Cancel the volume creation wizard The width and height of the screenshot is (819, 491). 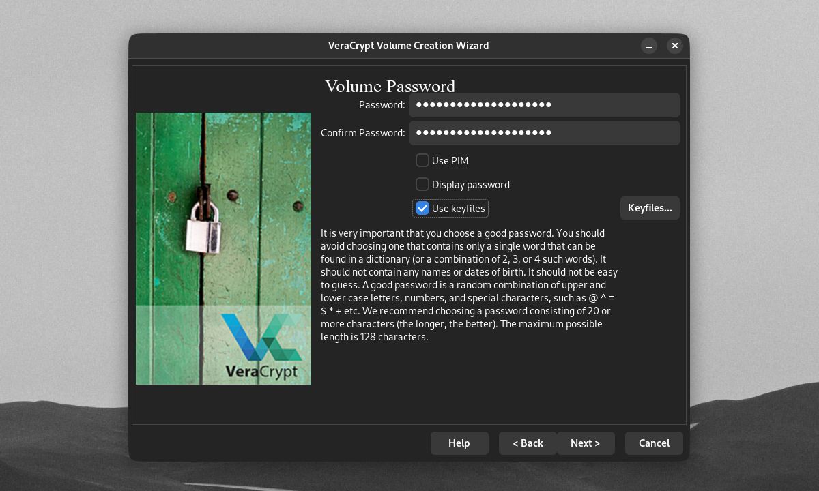coord(654,443)
